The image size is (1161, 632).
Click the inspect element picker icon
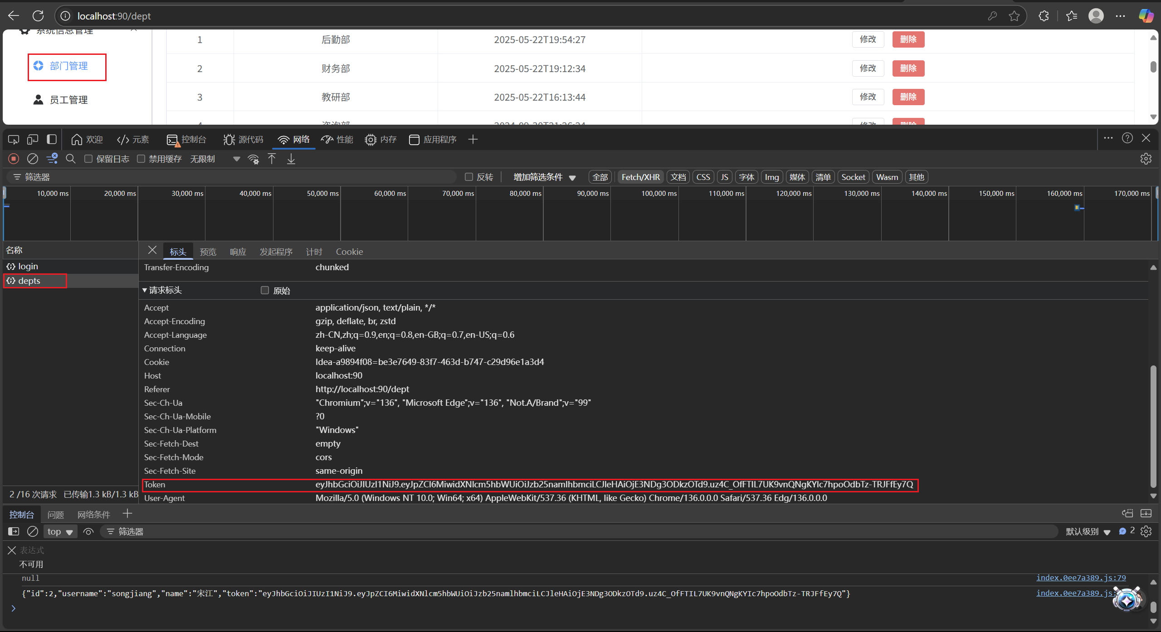[x=14, y=140]
